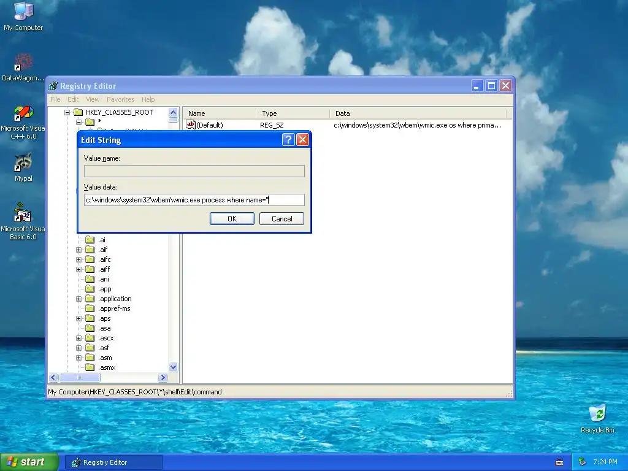
Task: Click the .ai folder icon
Action: pos(90,240)
